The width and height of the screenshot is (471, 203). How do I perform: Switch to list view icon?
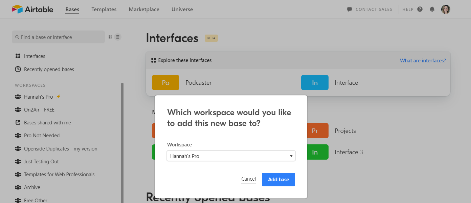pyautogui.click(x=118, y=37)
